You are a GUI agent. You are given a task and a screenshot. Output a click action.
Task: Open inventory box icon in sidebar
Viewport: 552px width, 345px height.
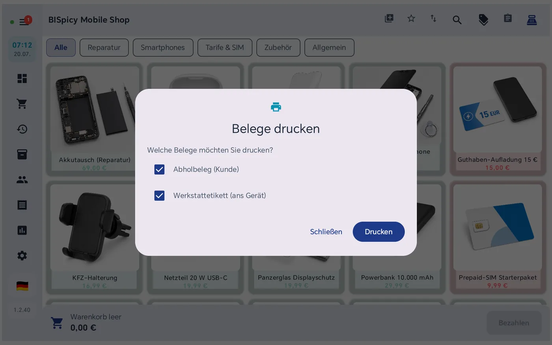point(22,154)
